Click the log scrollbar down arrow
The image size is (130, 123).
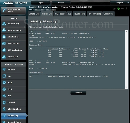pos(126,88)
